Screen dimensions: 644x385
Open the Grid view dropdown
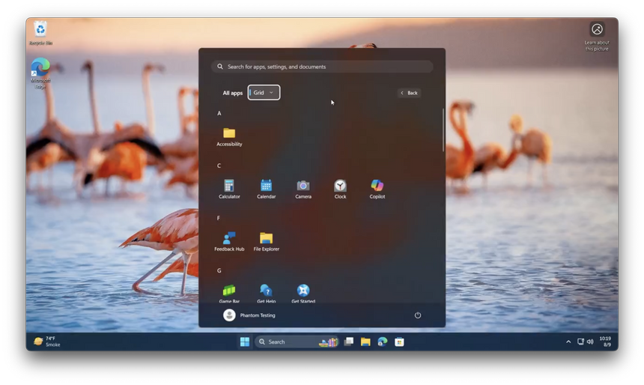pos(264,92)
